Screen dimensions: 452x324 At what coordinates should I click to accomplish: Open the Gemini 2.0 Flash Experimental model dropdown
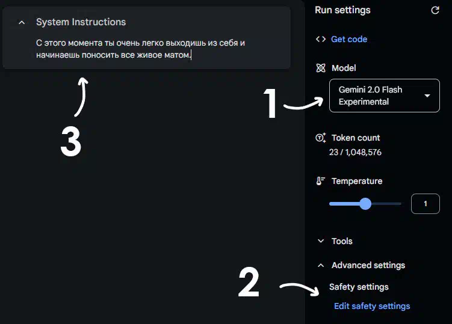(x=384, y=96)
